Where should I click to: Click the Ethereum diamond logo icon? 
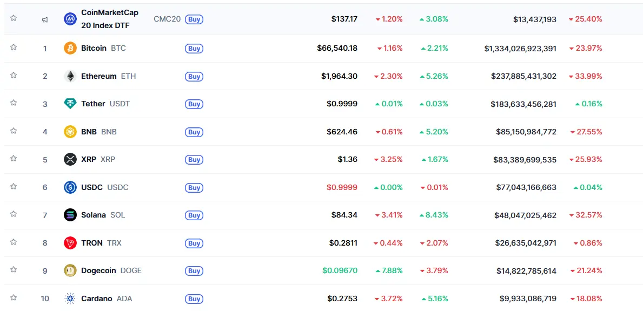tap(70, 76)
